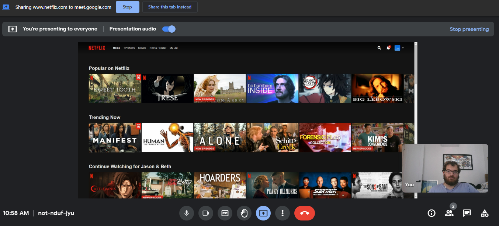Click the Netflix profile avatar

[397, 48]
